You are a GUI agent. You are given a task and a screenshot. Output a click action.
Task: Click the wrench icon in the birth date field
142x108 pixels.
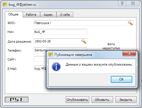tap(84, 41)
